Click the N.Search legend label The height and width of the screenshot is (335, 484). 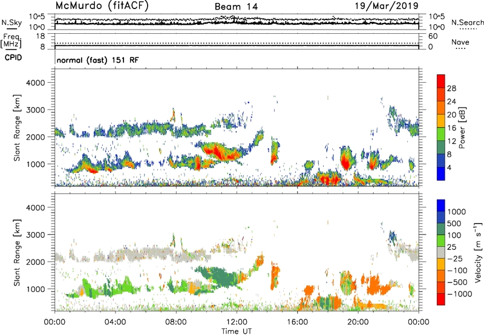(x=467, y=22)
